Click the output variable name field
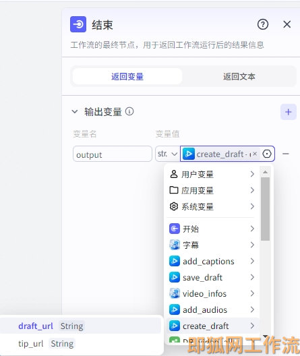This screenshot has width=300, height=356. click(113, 154)
